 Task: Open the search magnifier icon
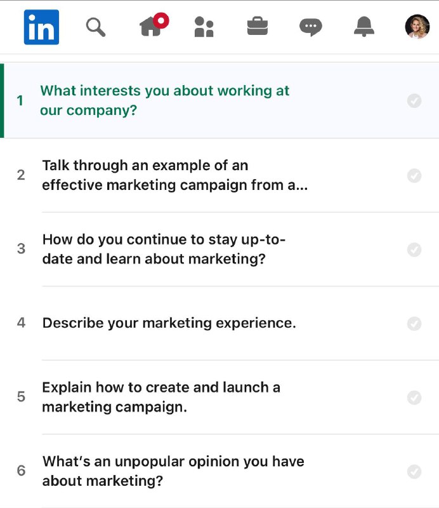pos(96,27)
